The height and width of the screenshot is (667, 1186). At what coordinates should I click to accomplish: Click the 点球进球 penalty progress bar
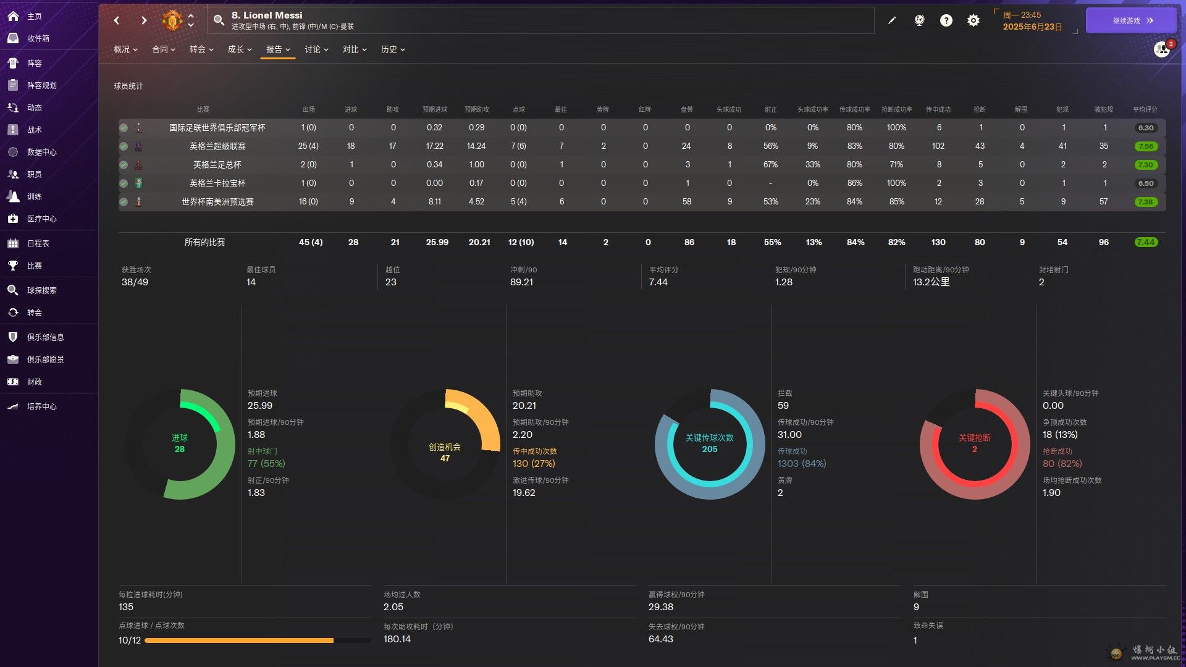(x=258, y=640)
